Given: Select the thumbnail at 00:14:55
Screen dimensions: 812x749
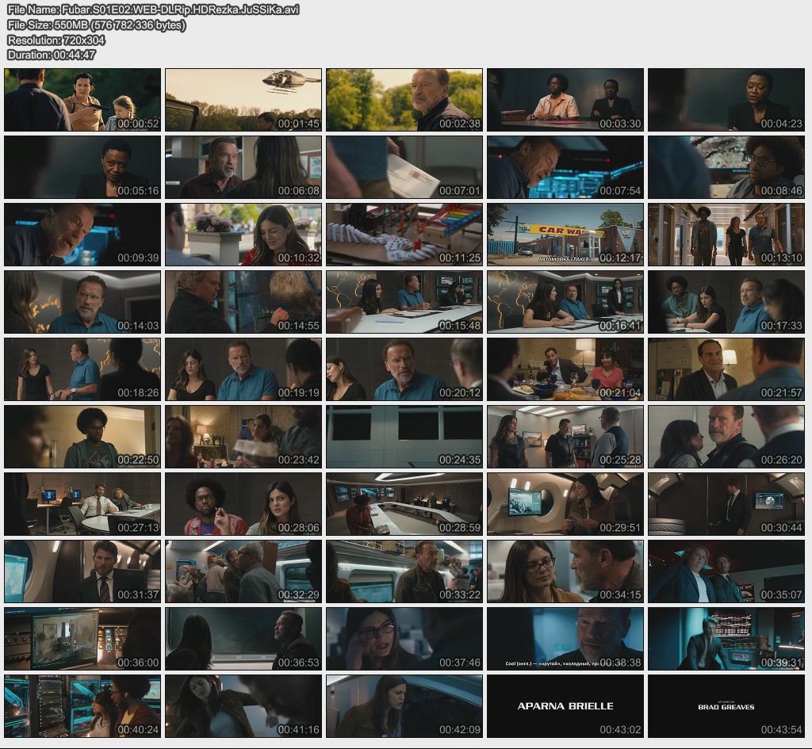Looking at the screenshot, I should [243, 302].
